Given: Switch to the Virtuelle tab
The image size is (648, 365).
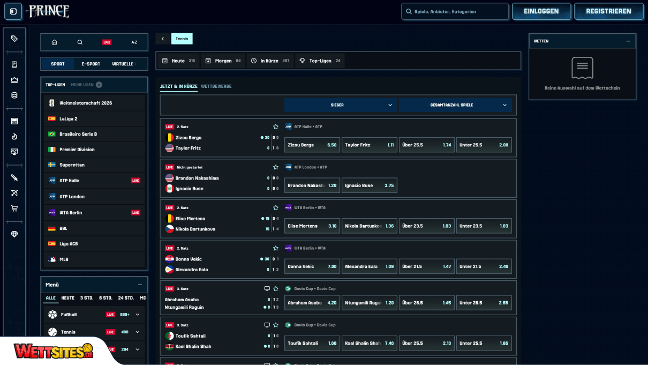Looking at the screenshot, I should click(x=123, y=64).
